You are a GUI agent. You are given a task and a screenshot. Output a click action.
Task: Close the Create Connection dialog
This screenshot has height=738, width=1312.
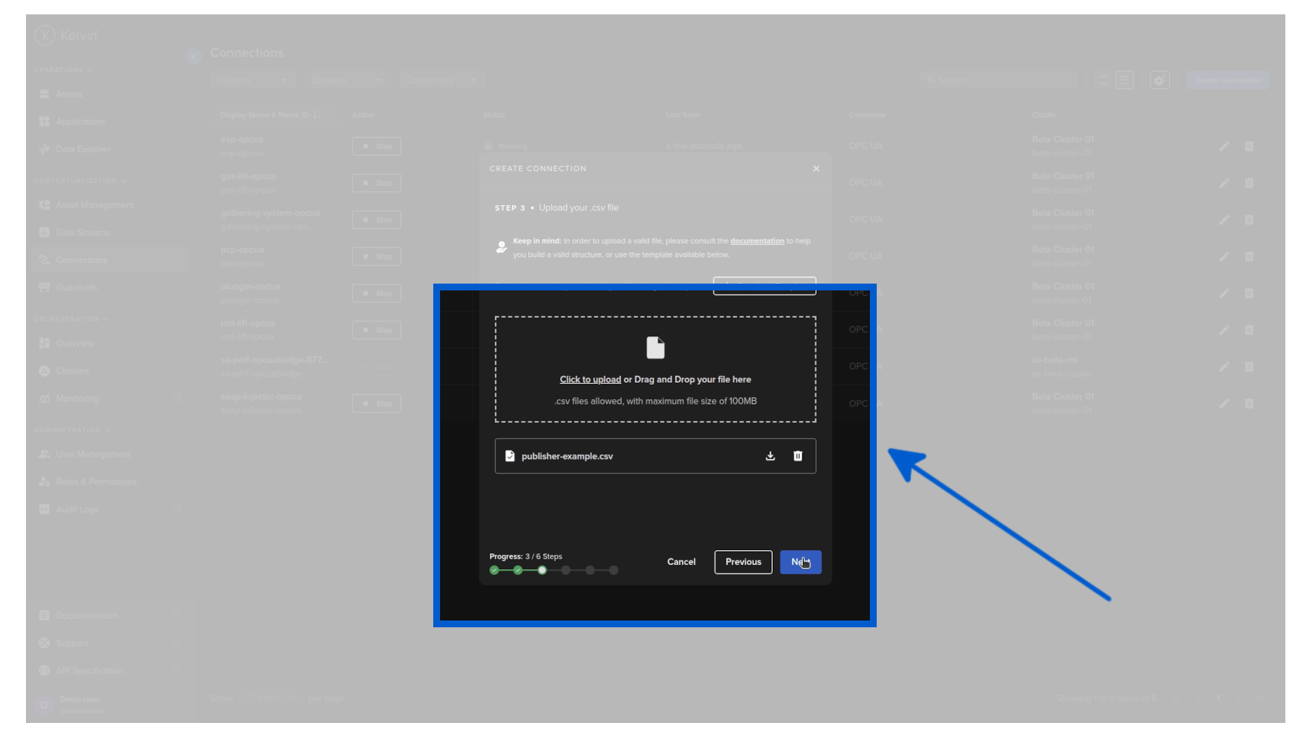click(x=816, y=169)
